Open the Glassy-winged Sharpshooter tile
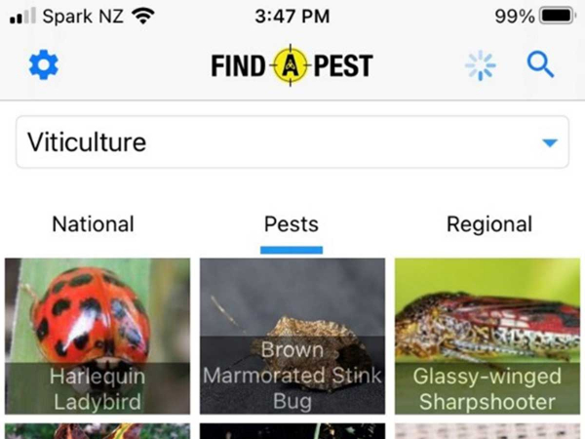Viewport: 585px width, 439px height. 487,336
